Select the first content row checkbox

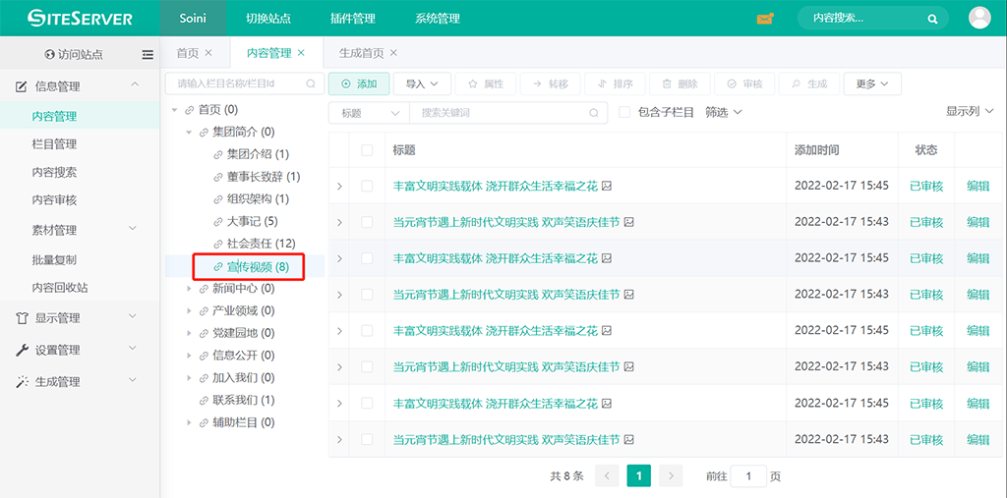click(x=367, y=186)
